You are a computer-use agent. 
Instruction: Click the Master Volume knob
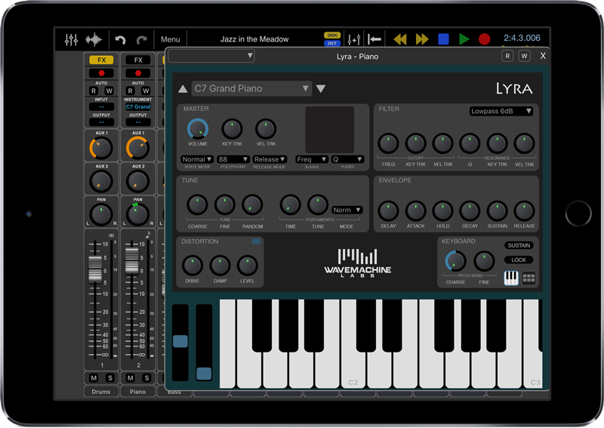point(198,129)
